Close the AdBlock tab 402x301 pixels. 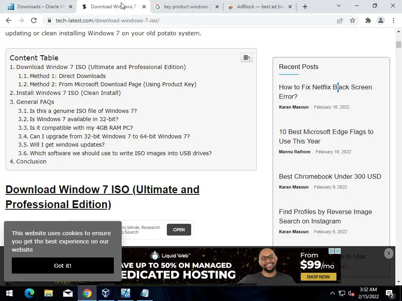[290, 7]
